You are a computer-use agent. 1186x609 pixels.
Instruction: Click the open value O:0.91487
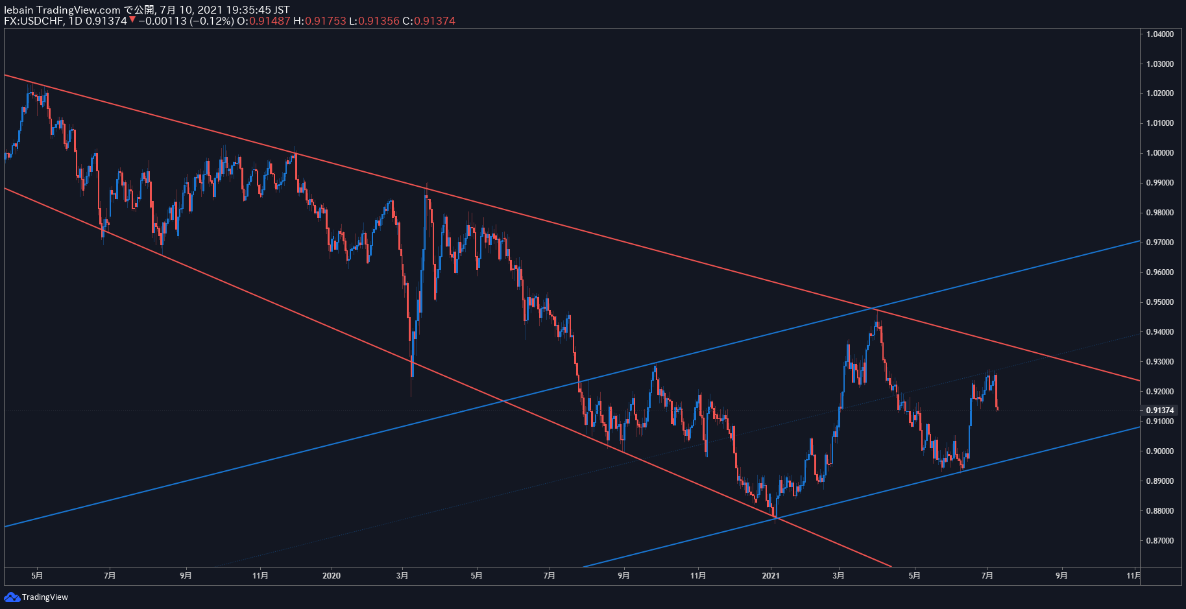[x=263, y=21]
